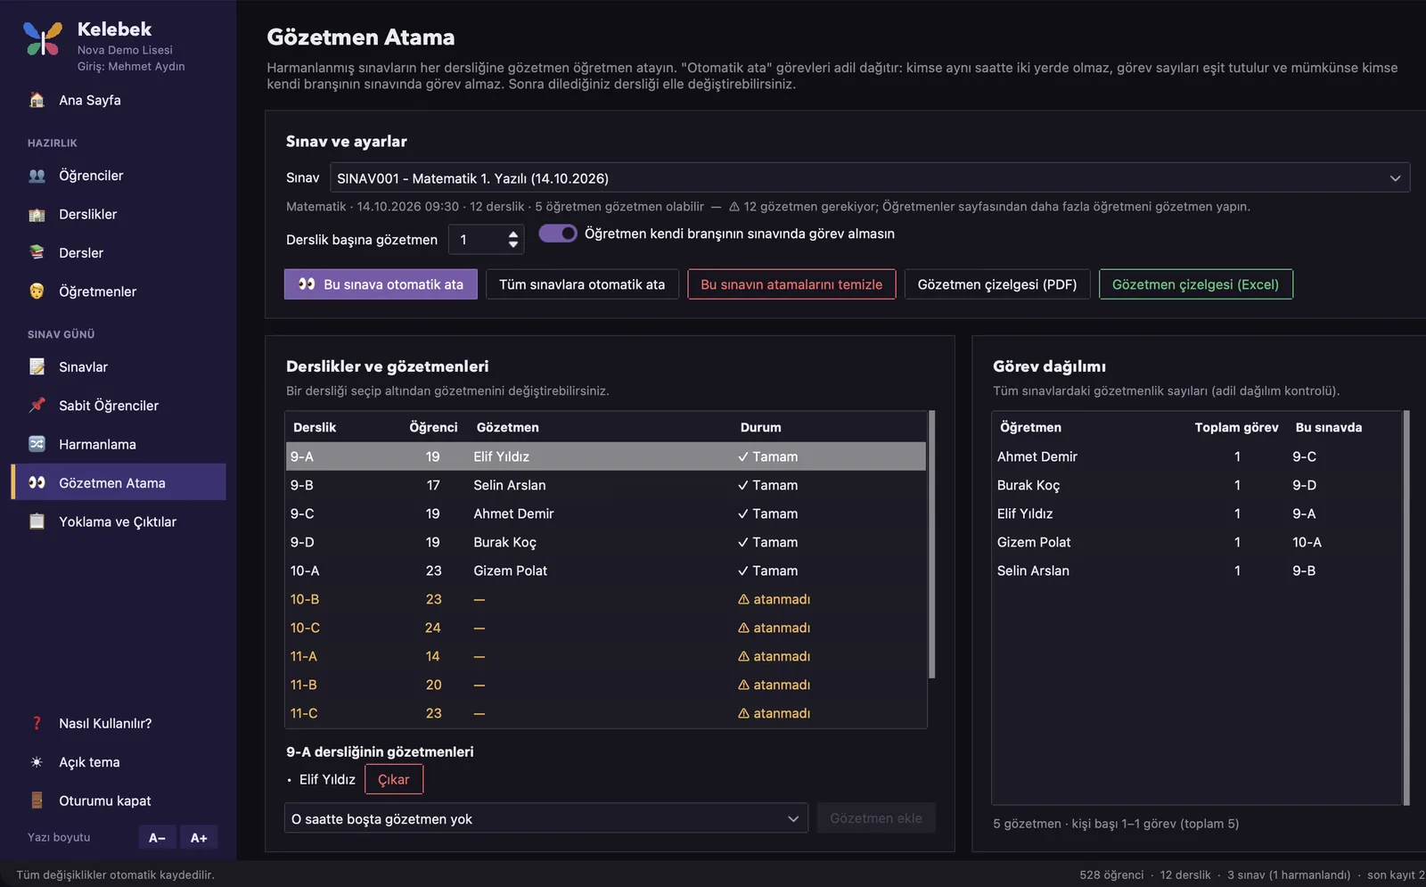Switch to Açık tema

click(x=89, y=762)
